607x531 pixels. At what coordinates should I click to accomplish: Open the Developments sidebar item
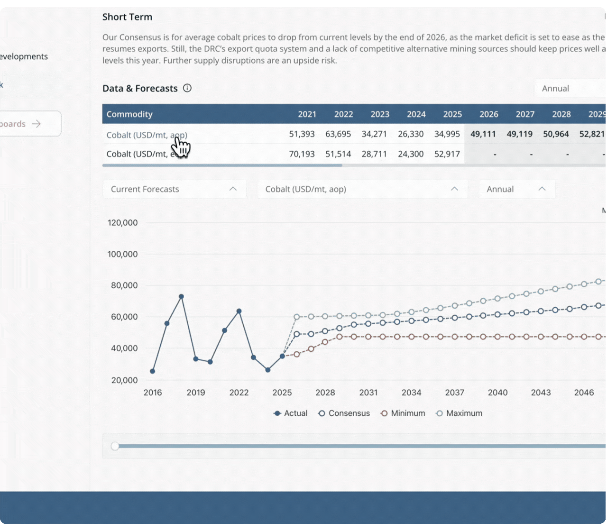click(24, 56)
